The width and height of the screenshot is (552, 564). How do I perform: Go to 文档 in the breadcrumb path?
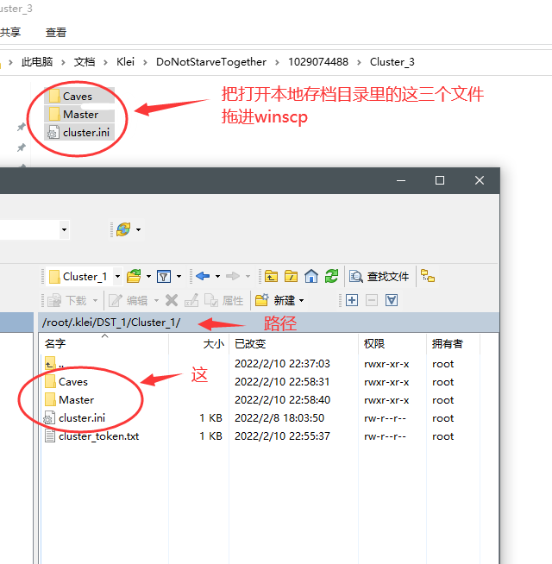click(x=85, y=62)
